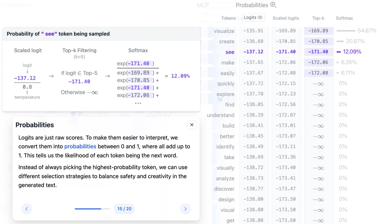Select the 'explore' token
Screen dimensions: 380x224
226,94
